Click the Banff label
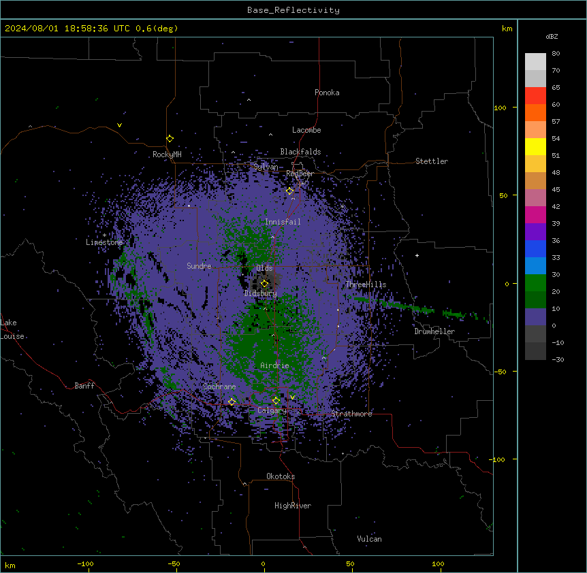The image size is (587, 573). pyautogui.click(x=84, y=386)
